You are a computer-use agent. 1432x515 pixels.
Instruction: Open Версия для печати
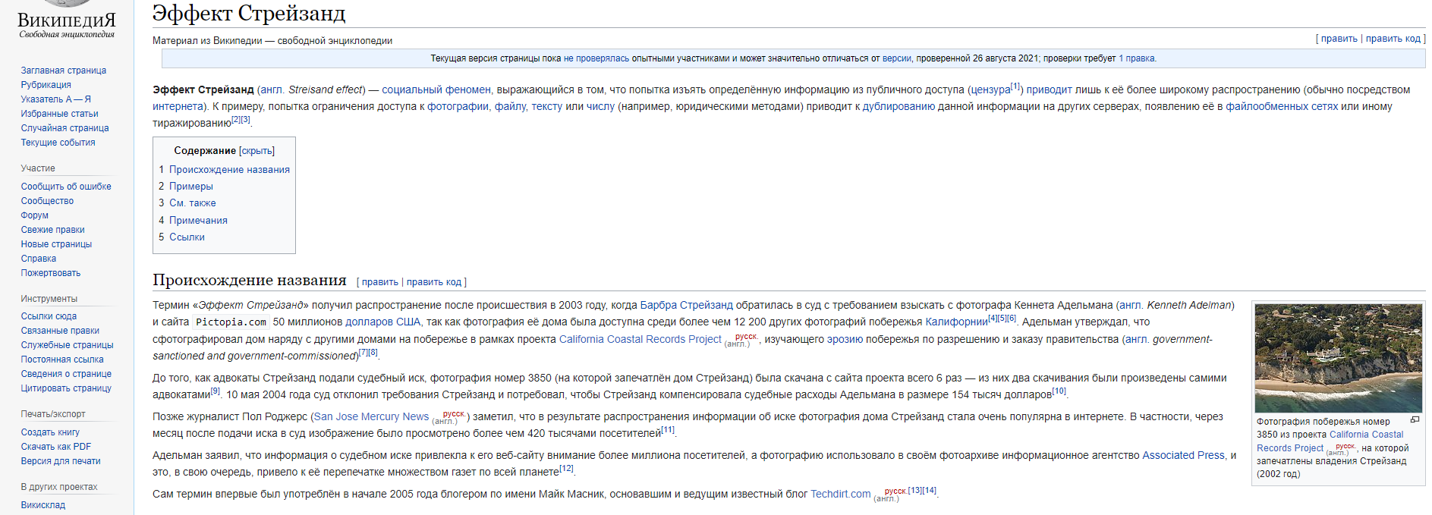coord(61,461)
